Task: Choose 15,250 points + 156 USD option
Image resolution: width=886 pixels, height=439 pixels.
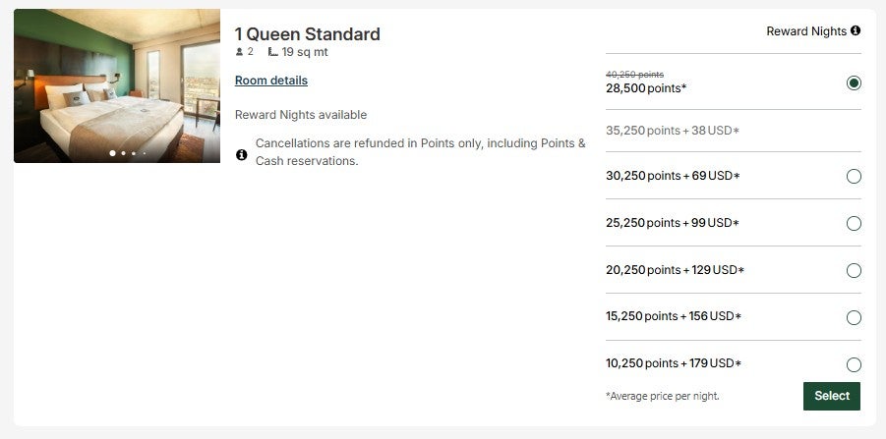Action: 854,317
